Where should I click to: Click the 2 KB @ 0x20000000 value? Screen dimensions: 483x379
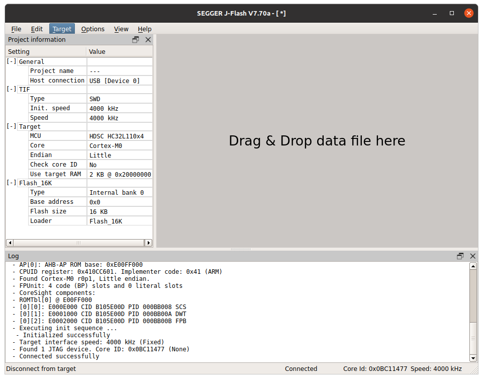pyautogui.click(x=120, y=175)
